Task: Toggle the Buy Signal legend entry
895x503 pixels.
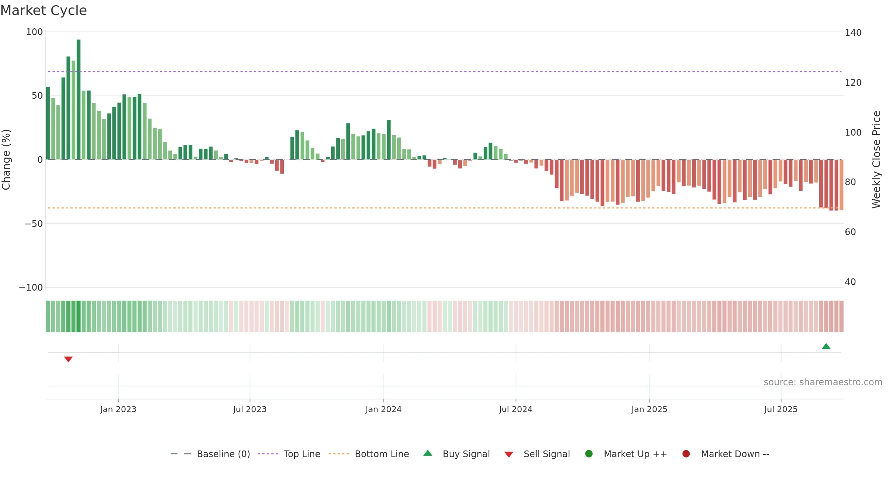Action: tap(457, 454)
